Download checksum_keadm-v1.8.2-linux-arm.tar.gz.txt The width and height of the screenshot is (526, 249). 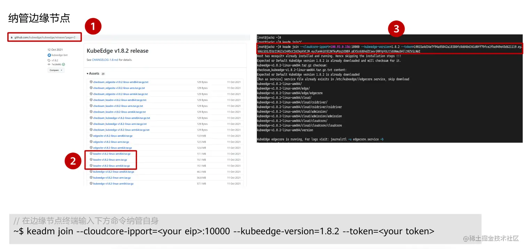point(118,106)
